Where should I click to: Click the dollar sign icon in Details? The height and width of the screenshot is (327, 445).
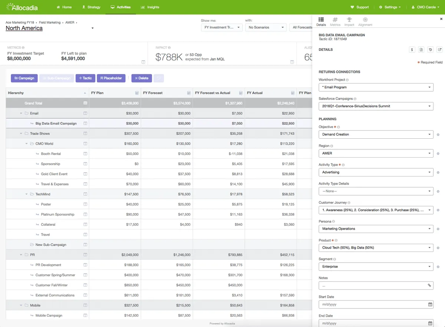tap(412, 50)
